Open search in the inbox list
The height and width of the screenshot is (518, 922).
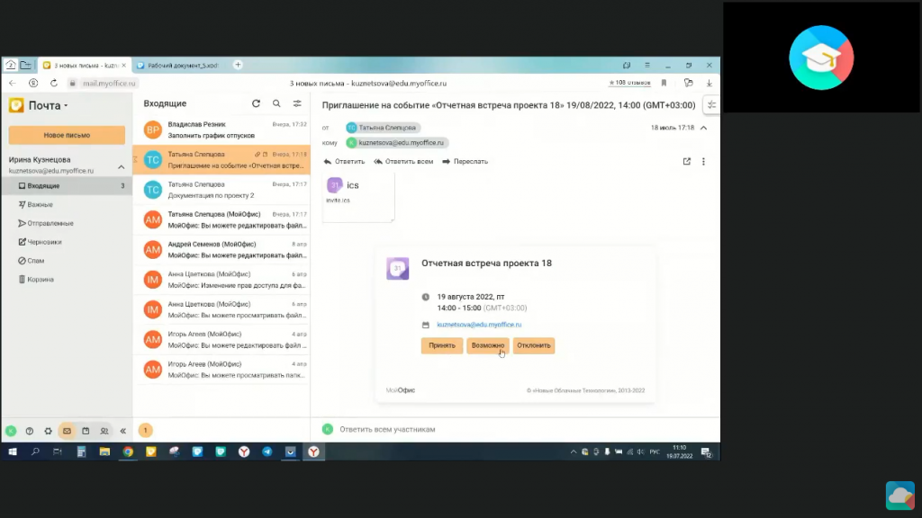click(276, 103)
